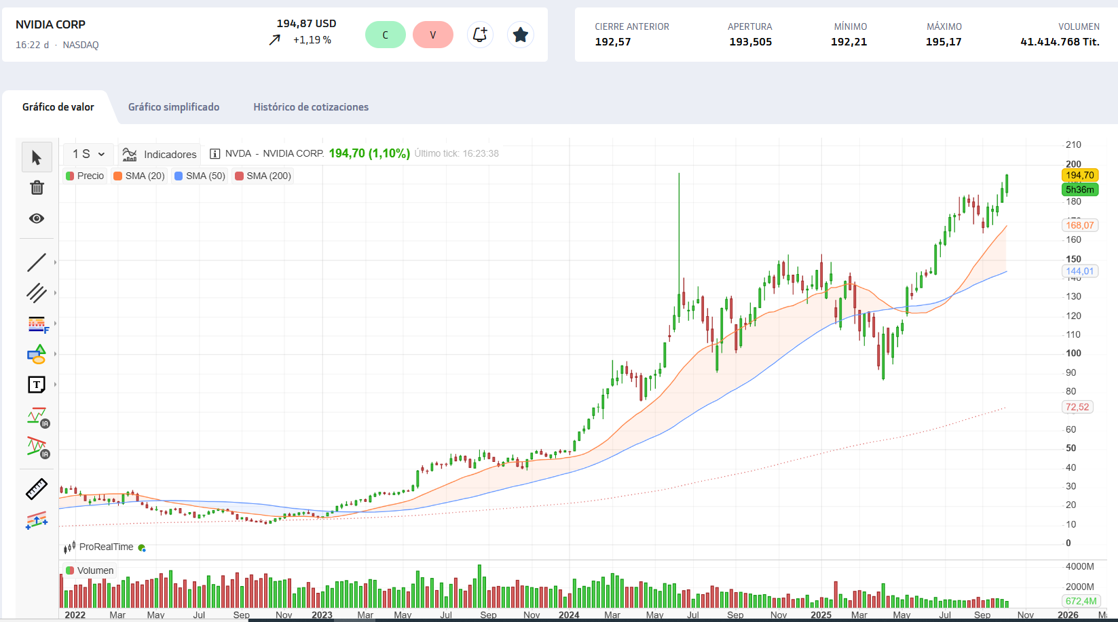The image size is (1118, 622).
Task: Select the trend line drawing tool
Action: click(x=37, y=263)
